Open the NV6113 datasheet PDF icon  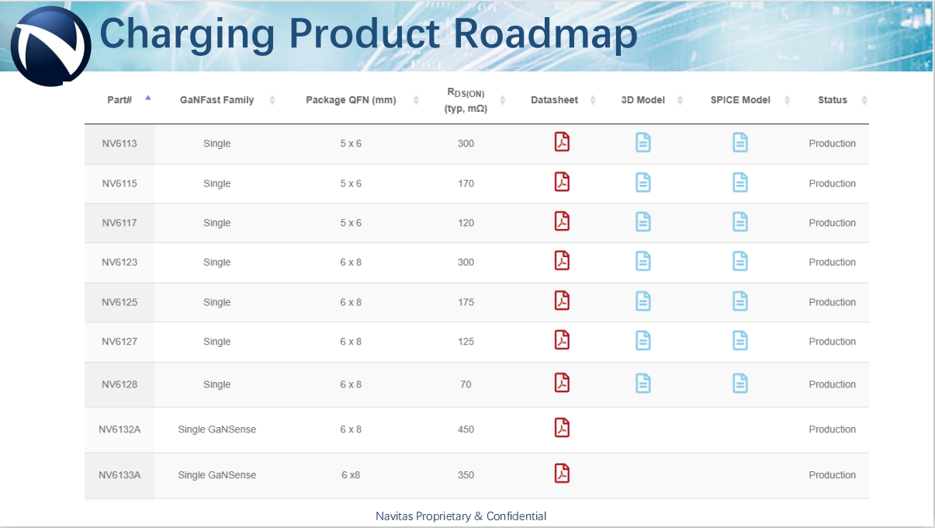(x=562, y=142)
